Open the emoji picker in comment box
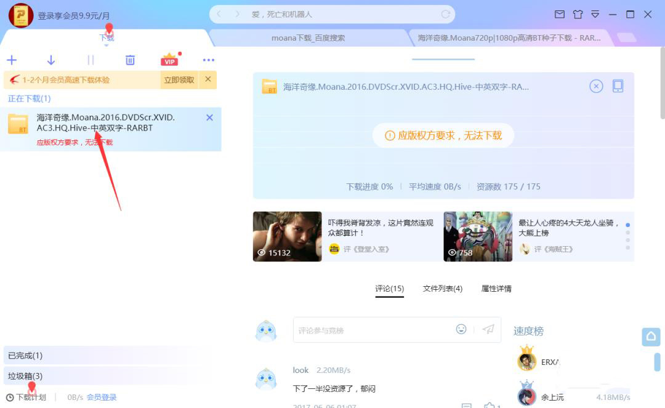The height and width of the screenshot is (408, 665). [x=461, y=330]
